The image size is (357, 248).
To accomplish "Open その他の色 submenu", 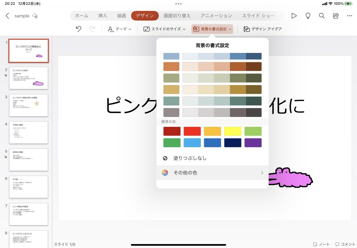I will (212, 173).
